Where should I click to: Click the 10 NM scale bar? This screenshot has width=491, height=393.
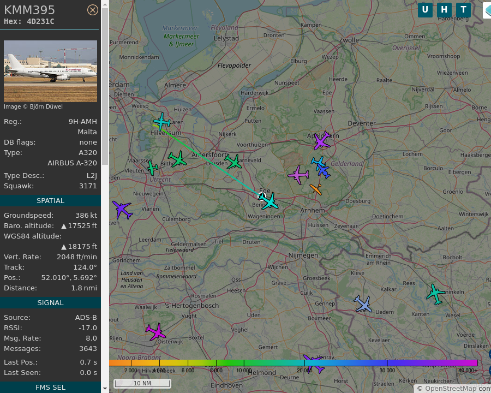pyautogui.click(x=142, y=383)
